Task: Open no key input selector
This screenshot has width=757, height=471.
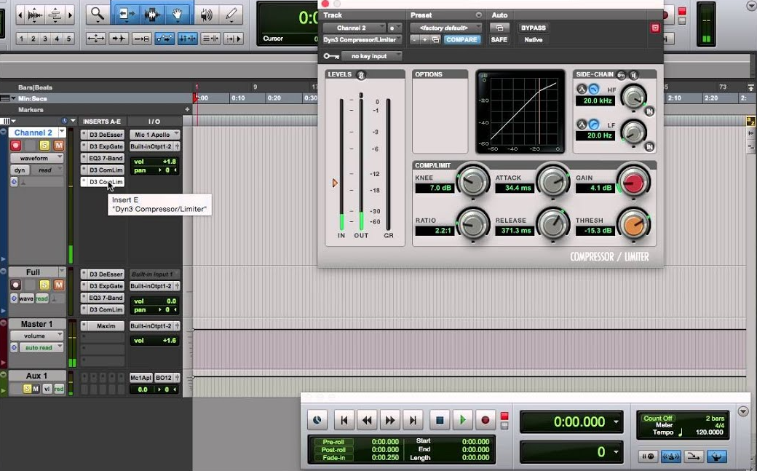Action: point(372,56)
